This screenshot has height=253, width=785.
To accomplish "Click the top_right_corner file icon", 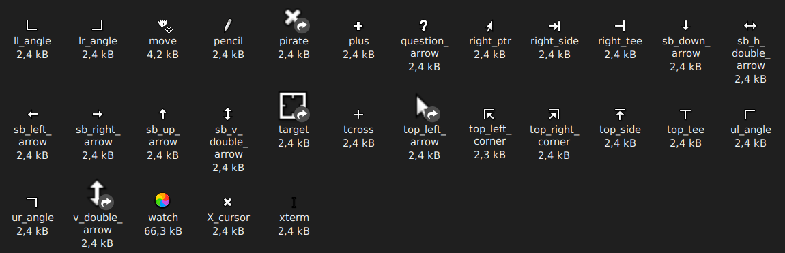I will point(554,115).
